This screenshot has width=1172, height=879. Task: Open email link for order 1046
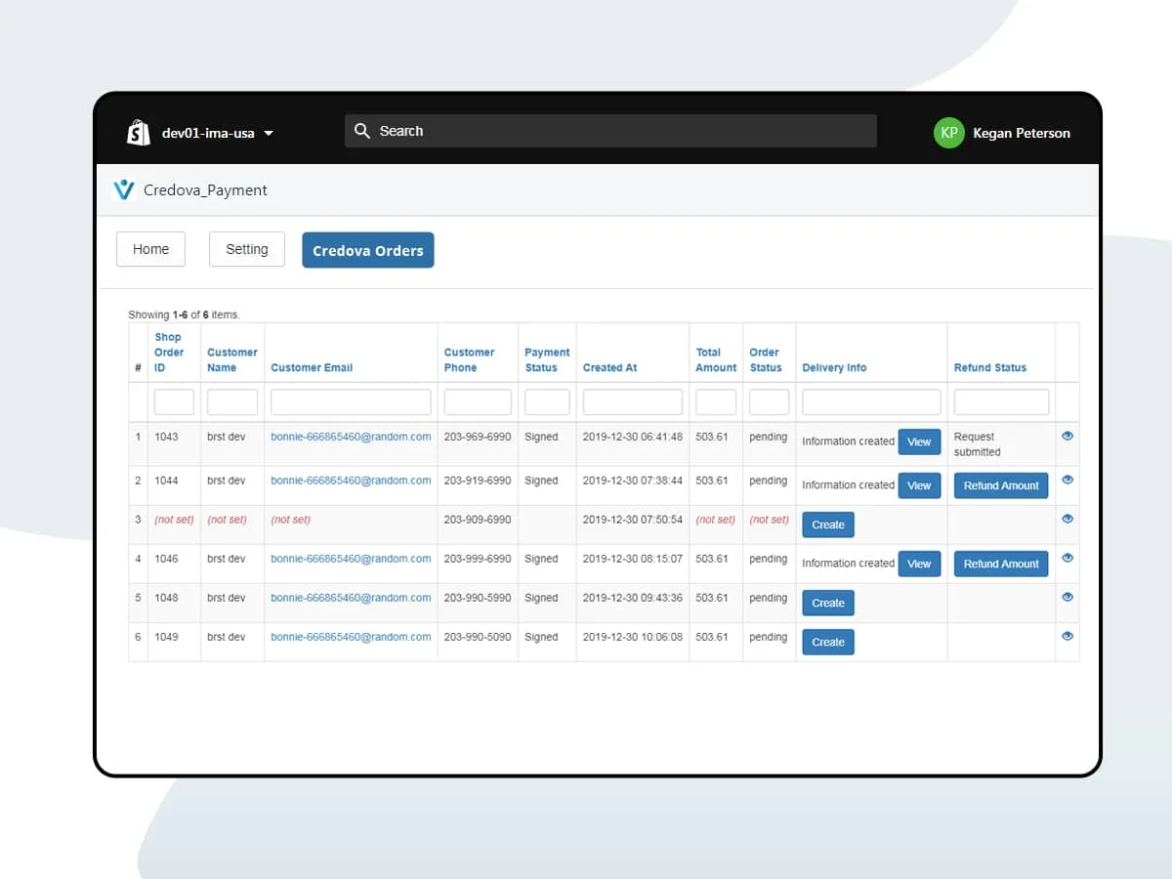coord(351,559)
